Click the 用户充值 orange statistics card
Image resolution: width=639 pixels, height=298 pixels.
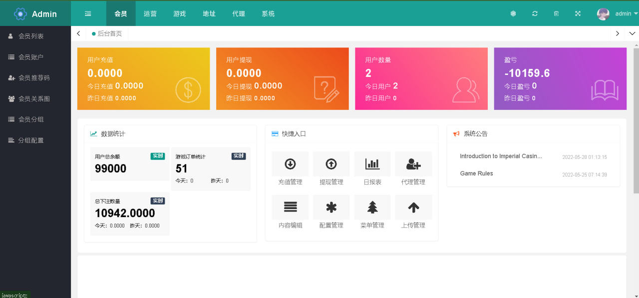(x=143, y=78)
